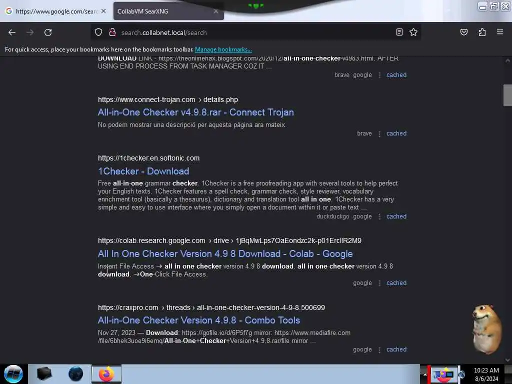Image resolution: width=512 pixels, height=384 pixels.
Task: Close the Google search tab
Action: click(103, 11)
